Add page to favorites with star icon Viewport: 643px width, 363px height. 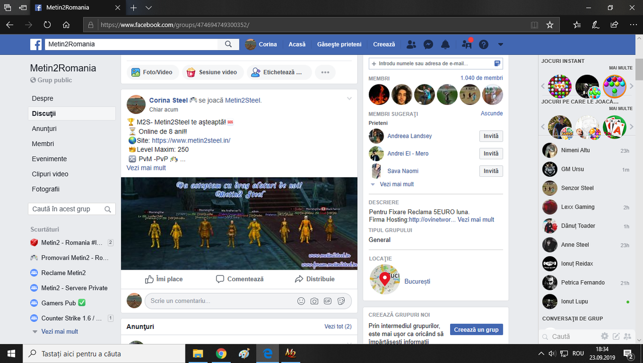[550, 25]
